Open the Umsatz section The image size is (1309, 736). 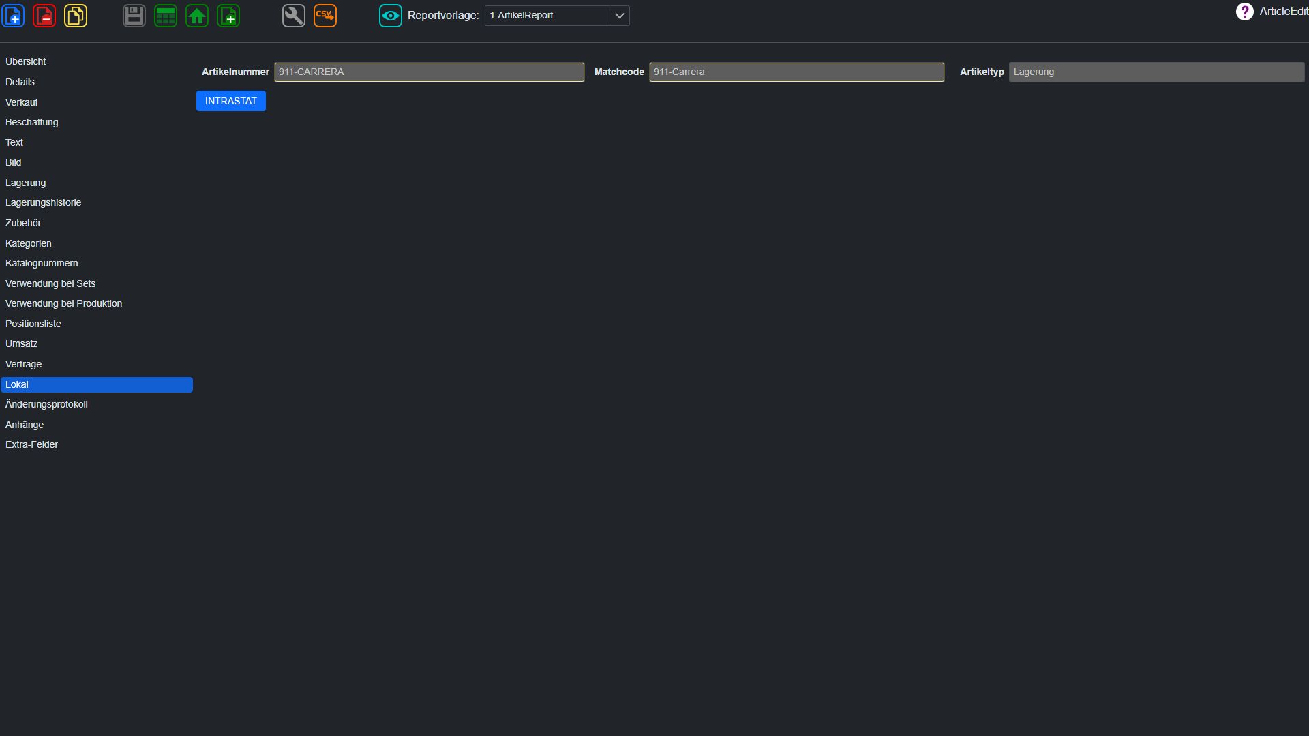(97, 343)
